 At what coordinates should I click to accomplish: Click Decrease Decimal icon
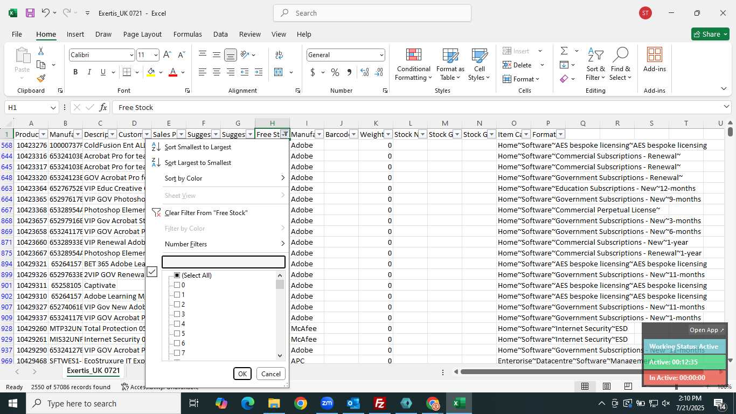tap(379, 72)
